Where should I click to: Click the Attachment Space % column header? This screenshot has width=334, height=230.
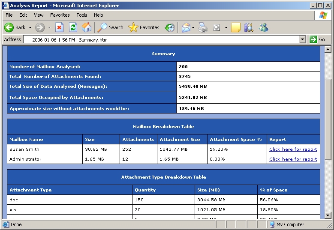coord(237,139)
